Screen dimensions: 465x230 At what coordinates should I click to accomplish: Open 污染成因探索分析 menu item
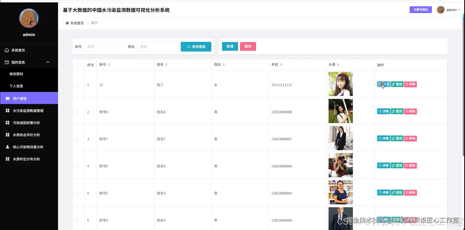pos(29,123)
